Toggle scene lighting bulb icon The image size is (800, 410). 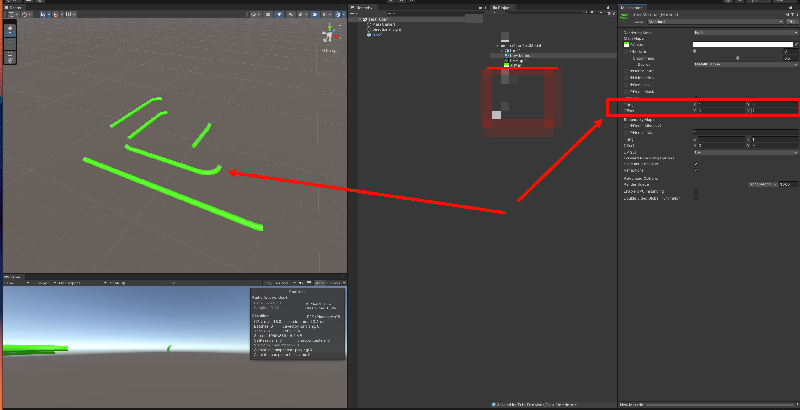pos(279,14)
